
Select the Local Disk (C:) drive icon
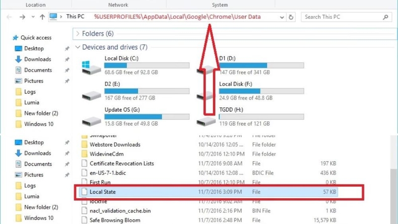point(92,68)
